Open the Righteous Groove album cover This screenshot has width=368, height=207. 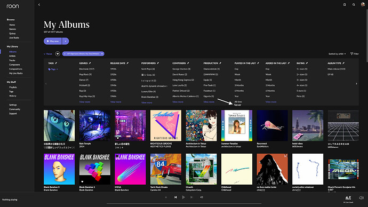click(166, 125)
